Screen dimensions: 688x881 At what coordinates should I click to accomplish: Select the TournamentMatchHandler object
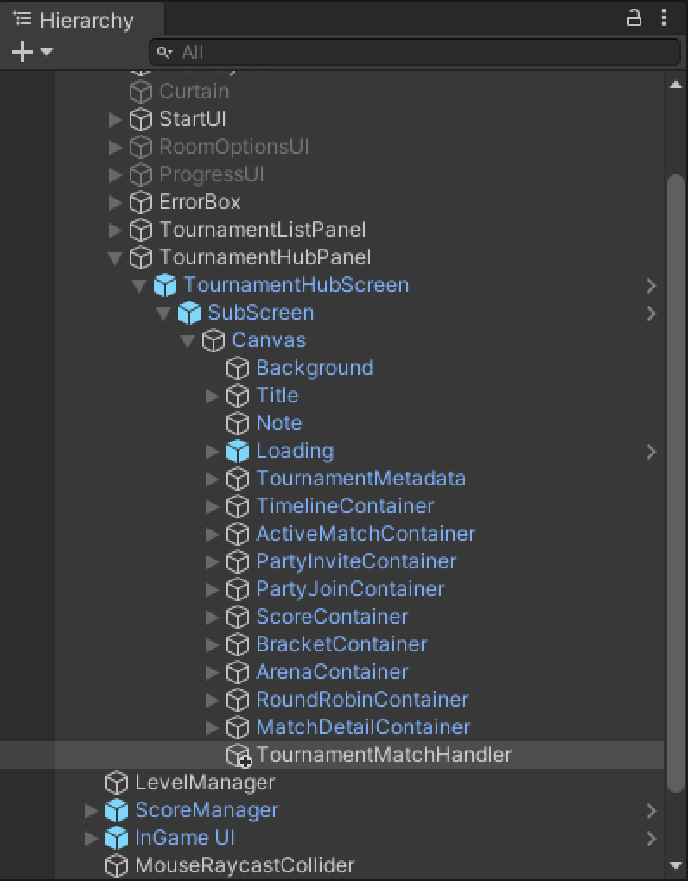(x=384, y=755)
